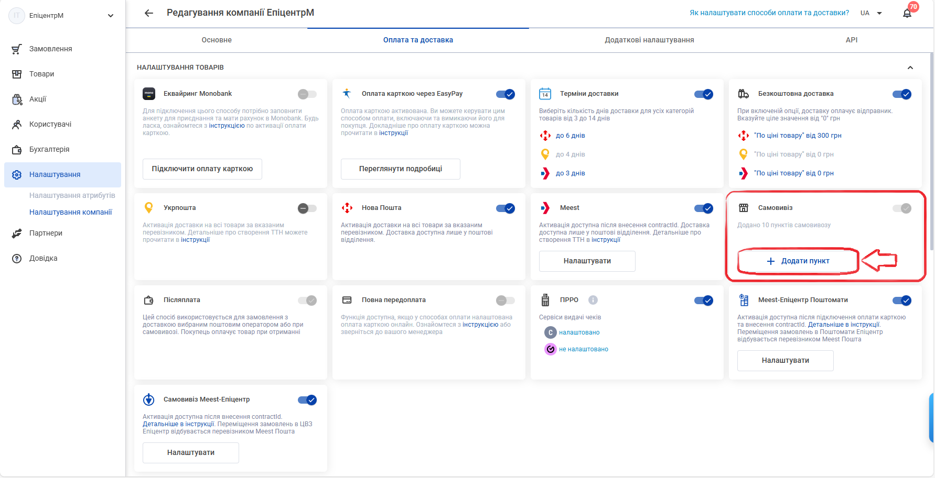Click the EasyPay star icon

(x=347, y=93)
